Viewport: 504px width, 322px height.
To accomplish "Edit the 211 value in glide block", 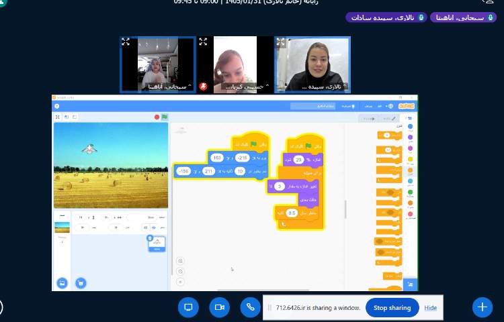I will (208, 171).
